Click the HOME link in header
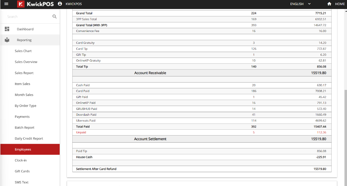 [340, 4]
